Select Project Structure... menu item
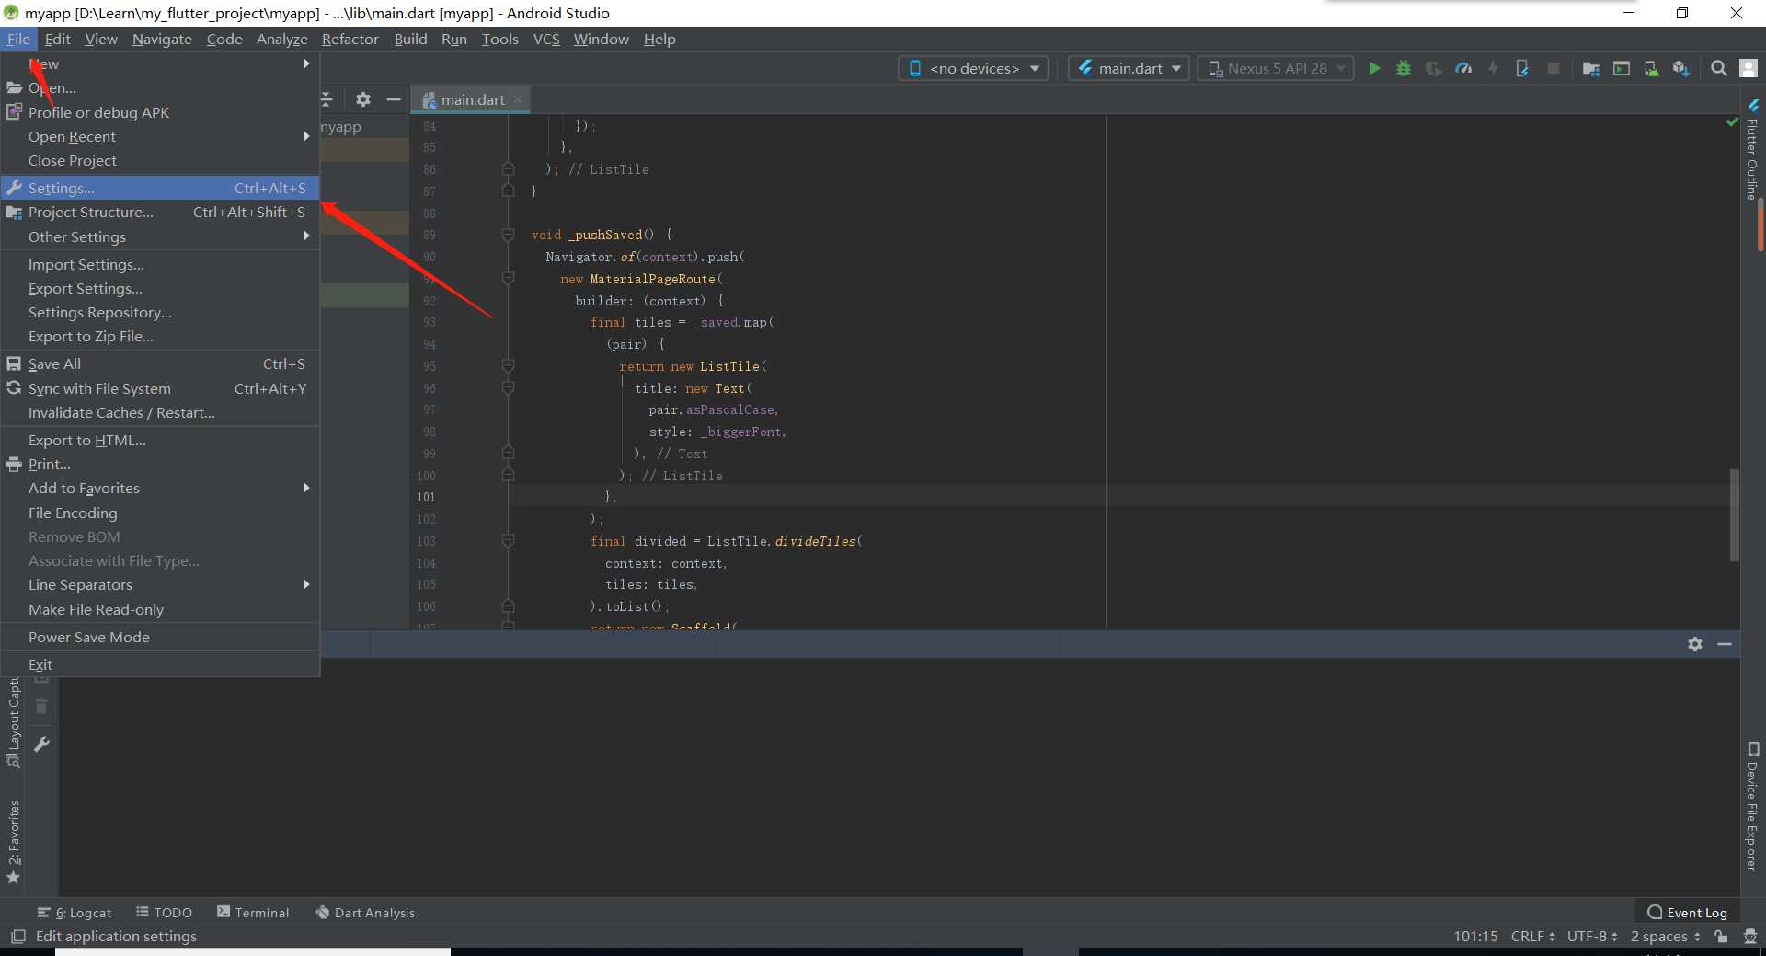 [x=160, y=212]
